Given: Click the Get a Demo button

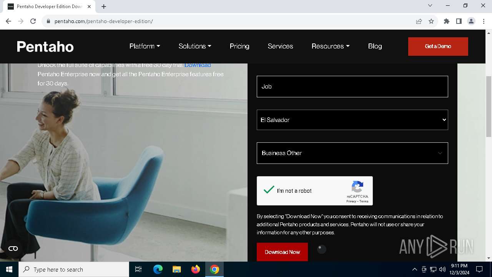Looking at the screenshot, I should [438, 47].
